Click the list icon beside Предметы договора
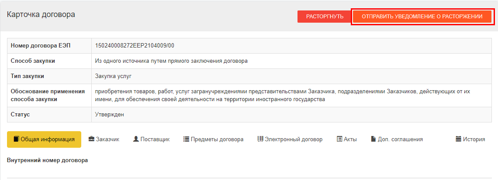This screenshot has height=180, width=498. click(187, 139)
